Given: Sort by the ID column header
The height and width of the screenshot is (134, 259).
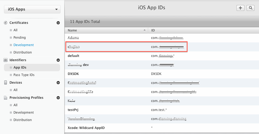Looking at the screenshot, I should coord(203,30).
